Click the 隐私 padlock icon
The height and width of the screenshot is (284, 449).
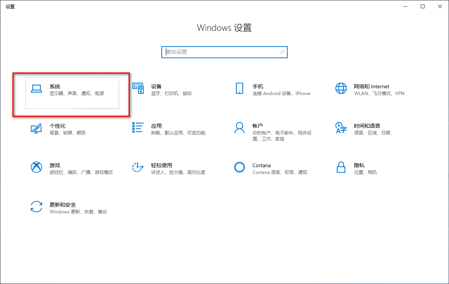[341, 167]
